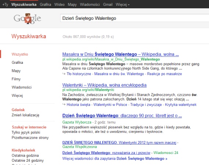
Task: Open Mapy in the top navigation
Action: (x=72, y=4)
